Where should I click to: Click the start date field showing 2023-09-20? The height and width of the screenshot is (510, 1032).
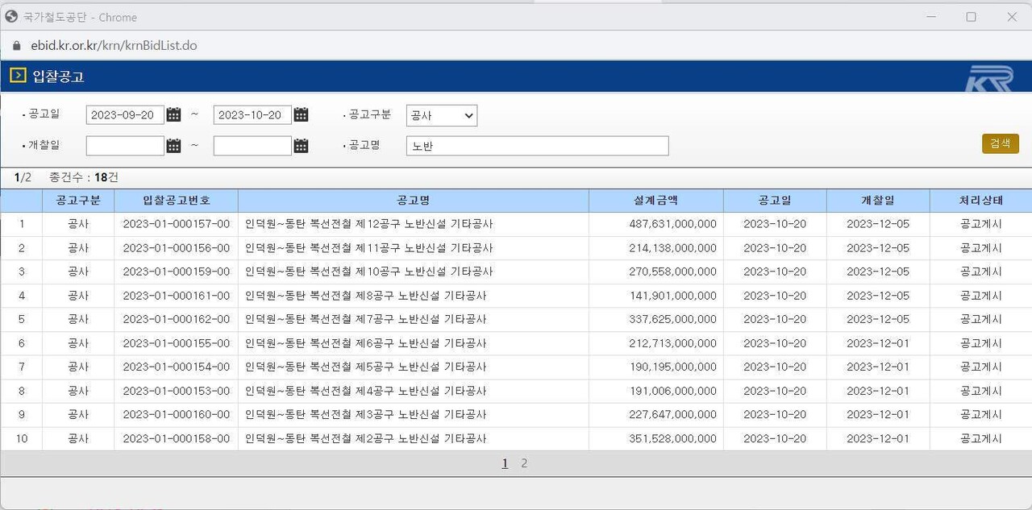123,114
